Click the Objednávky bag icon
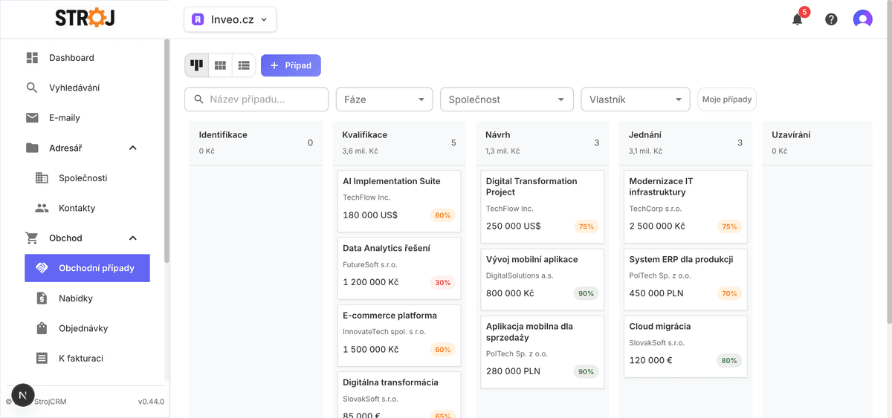Image resolution: width=892 pixels, height=418 pixels. [42, 328]
